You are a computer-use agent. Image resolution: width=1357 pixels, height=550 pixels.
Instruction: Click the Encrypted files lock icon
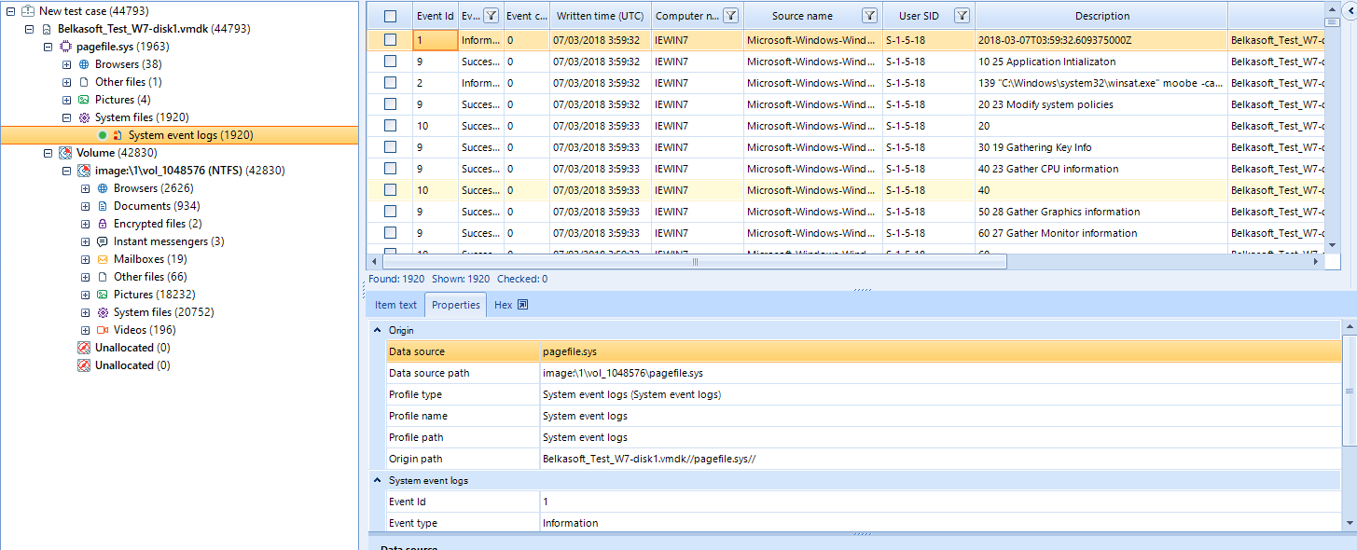(103, 224)
